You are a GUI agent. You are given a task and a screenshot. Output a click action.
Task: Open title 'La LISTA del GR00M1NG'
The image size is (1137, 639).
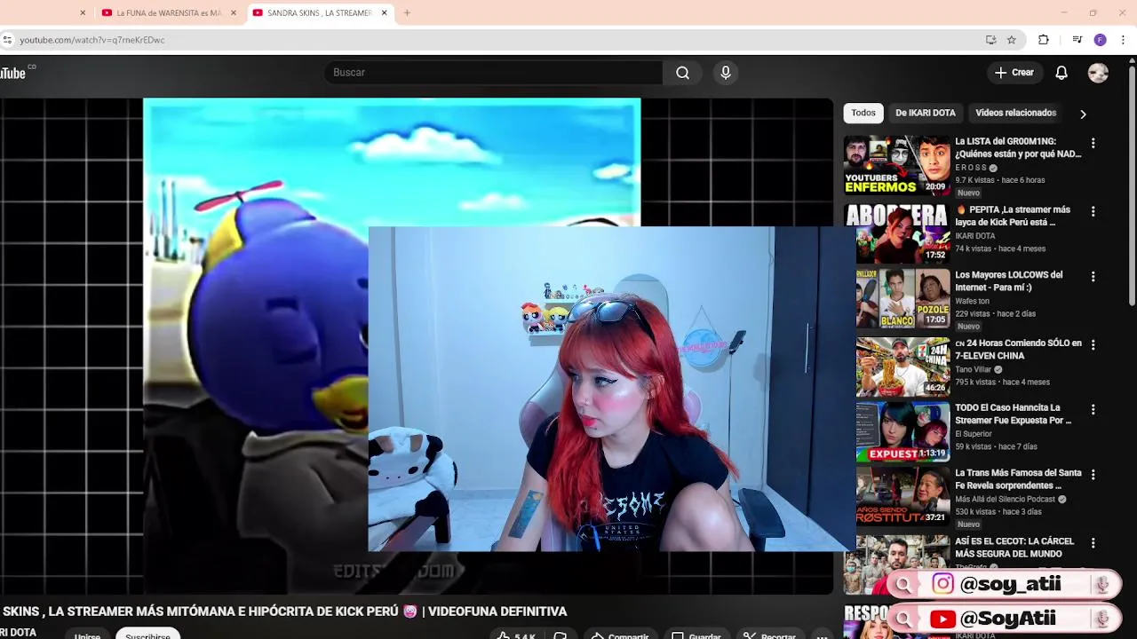tap(1018, 147)
